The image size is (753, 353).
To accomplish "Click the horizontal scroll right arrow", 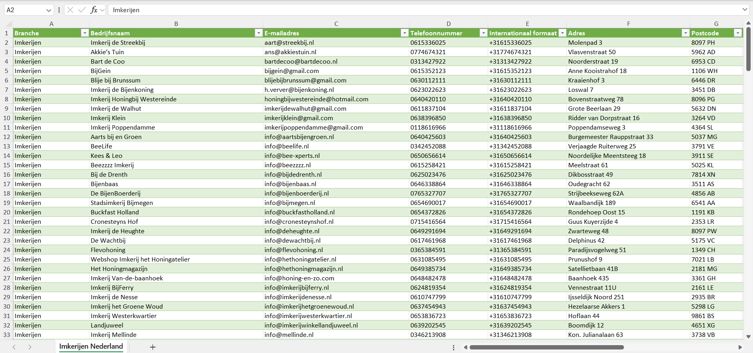I will [x=740, y=347].
